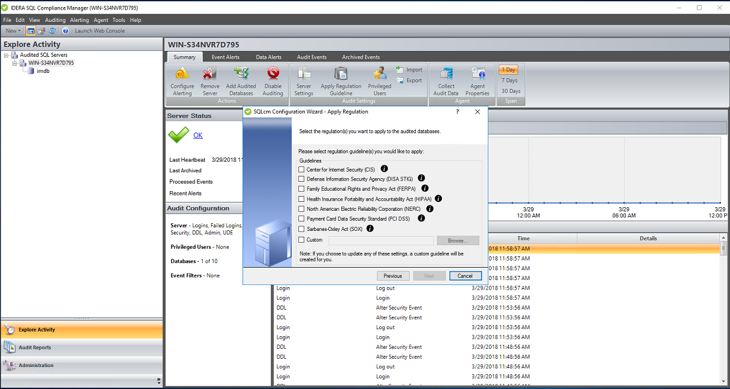
Task: Click the Remove Server icon
Action: [x=209, y=74]
